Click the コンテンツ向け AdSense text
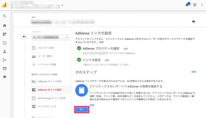The image size is (206, 118). pos(122,53)
